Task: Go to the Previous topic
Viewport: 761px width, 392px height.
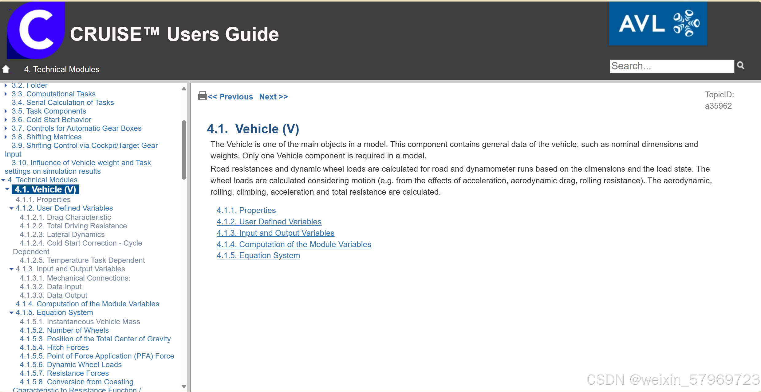Action: point(230,97)
